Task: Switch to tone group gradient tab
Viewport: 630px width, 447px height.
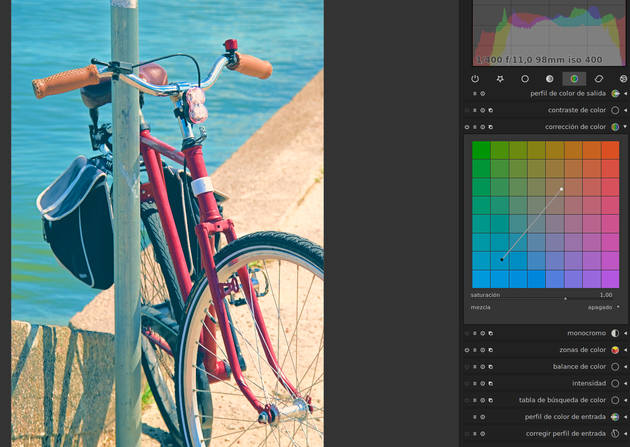Action: tap(549, 79)
